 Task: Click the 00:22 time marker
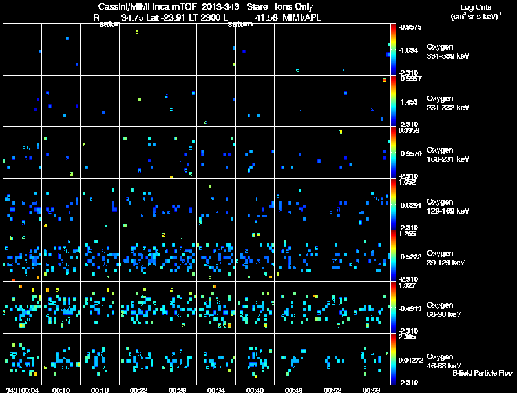point(138,390)
